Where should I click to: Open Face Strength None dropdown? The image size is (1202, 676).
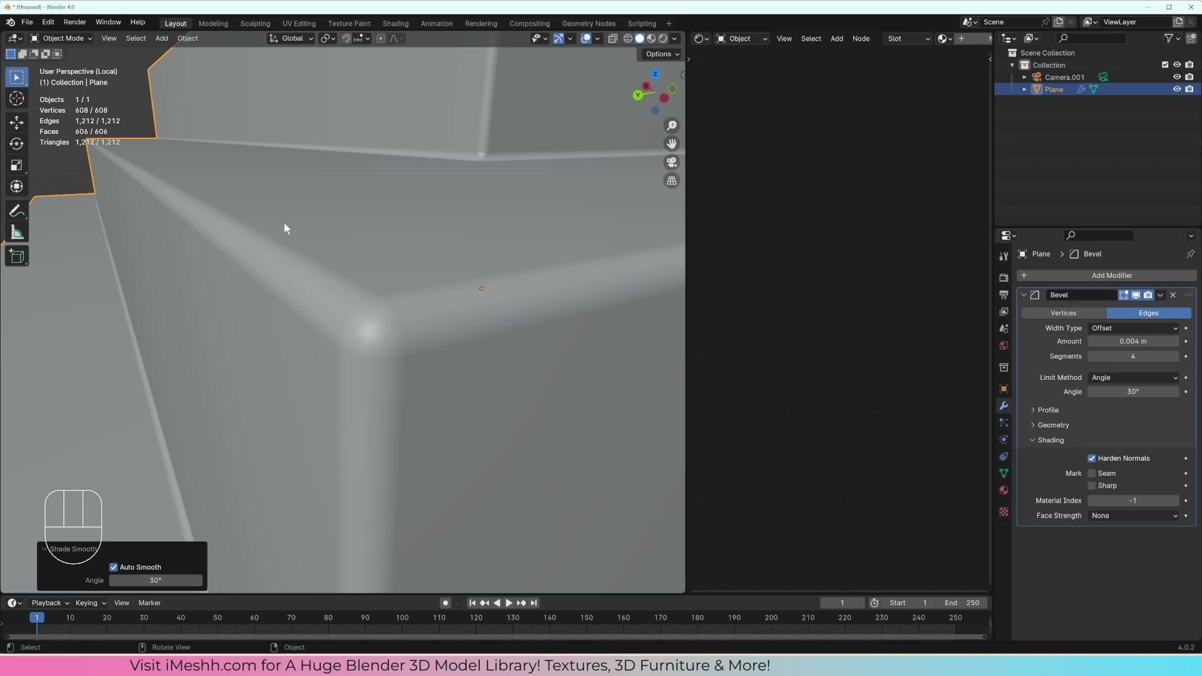click(x=1134, y=516)
